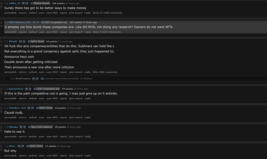267x159 pixels.
Task: Open permalink of xDex_'s comment
Action: [x=10, y=156]
